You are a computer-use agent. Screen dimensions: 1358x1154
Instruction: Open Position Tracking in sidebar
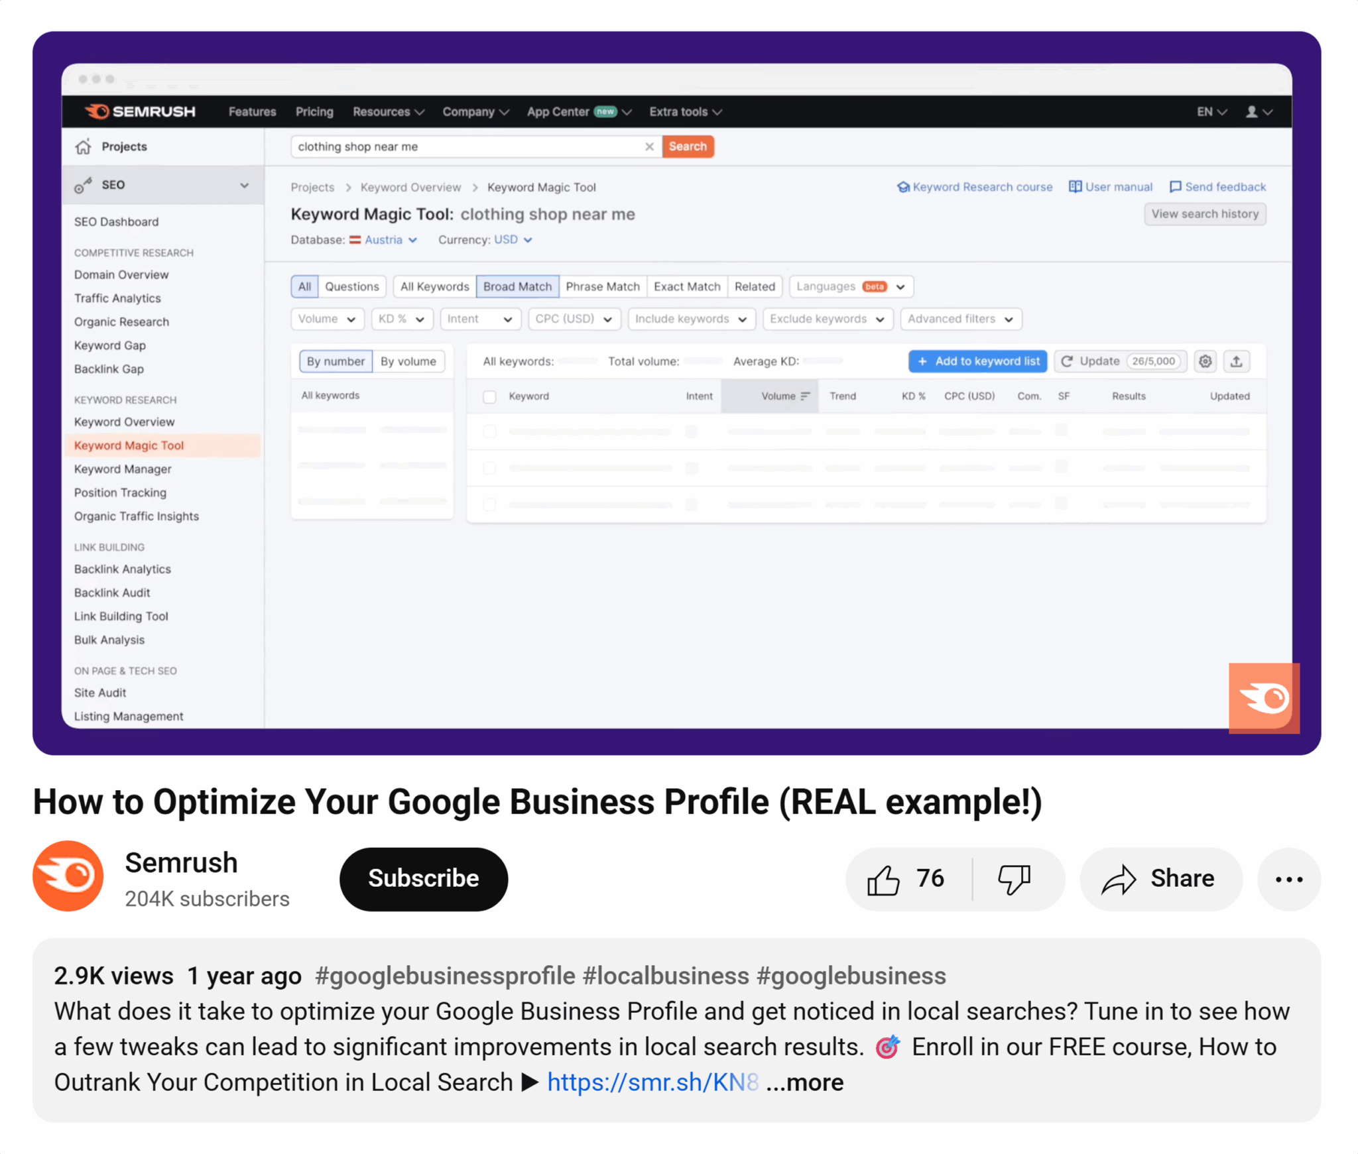point(120,493)
